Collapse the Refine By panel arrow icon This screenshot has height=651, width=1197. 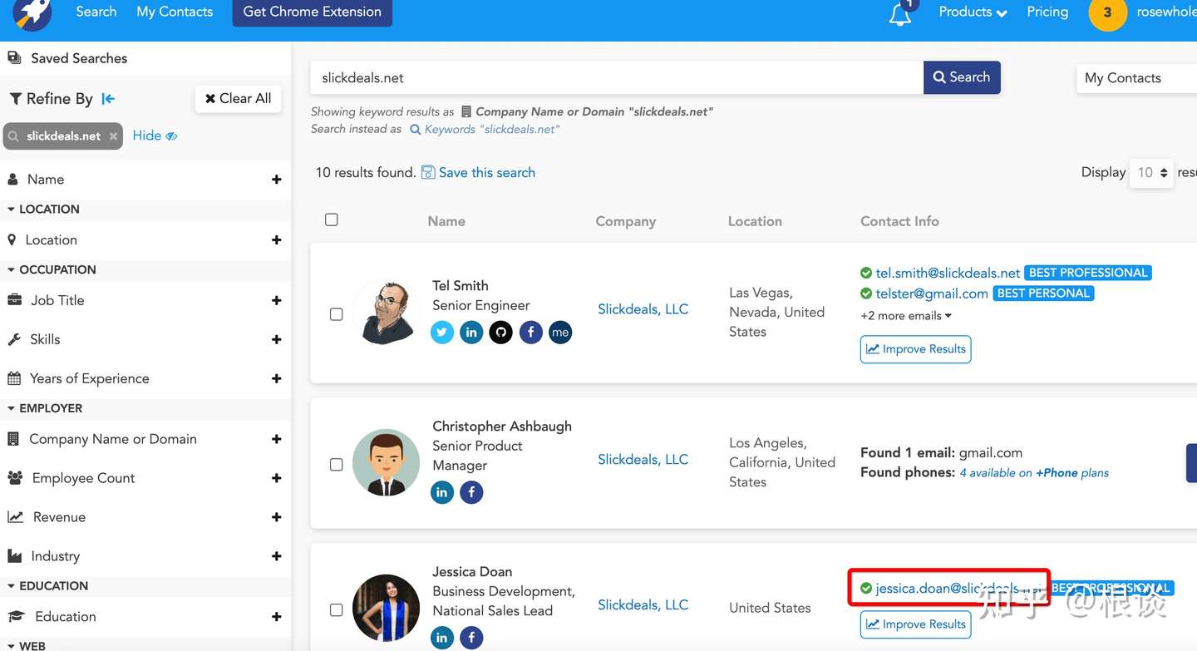click(x=108, y=99)
